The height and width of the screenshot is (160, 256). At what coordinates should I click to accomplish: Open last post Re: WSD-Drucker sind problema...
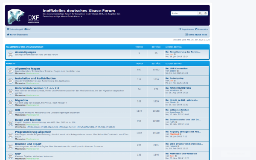pos(184,144)
